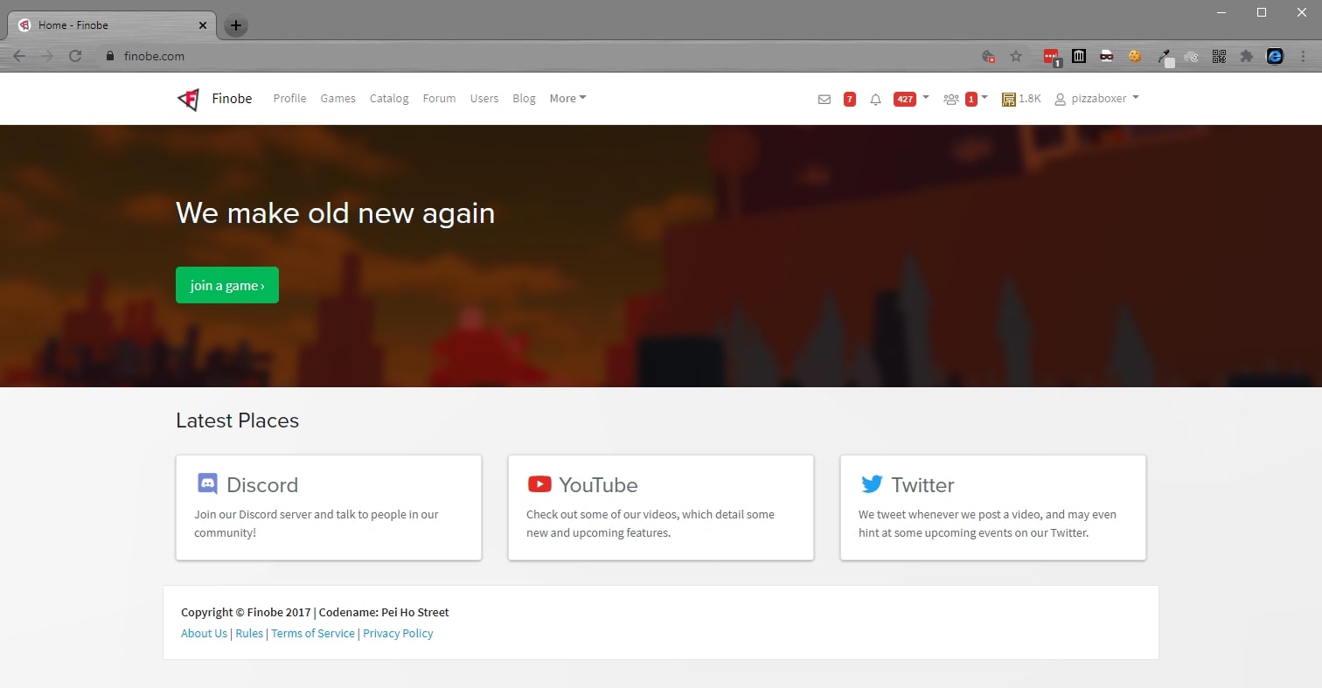Open the red extension icon with badge 1
The width and height of the screenshot is (1322, 688).
1052,57
